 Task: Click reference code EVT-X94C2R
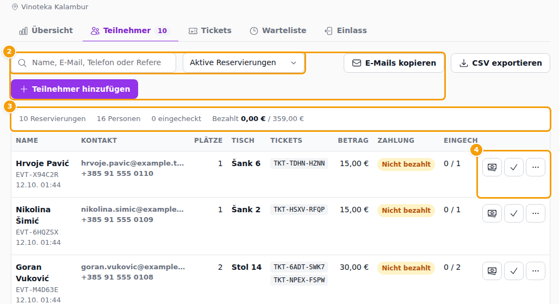(x=37, y=175)
